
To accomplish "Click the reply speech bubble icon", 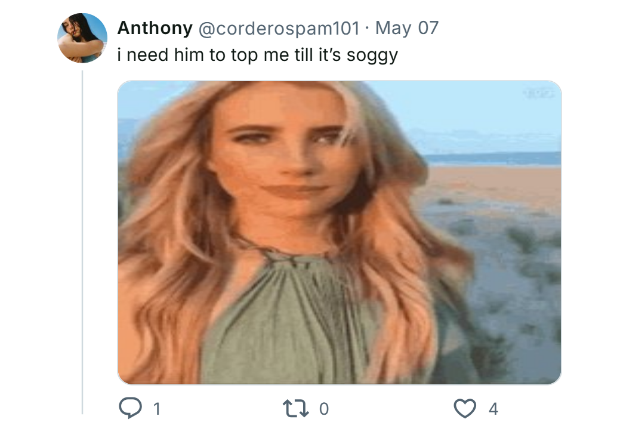I will coord(130,408).
